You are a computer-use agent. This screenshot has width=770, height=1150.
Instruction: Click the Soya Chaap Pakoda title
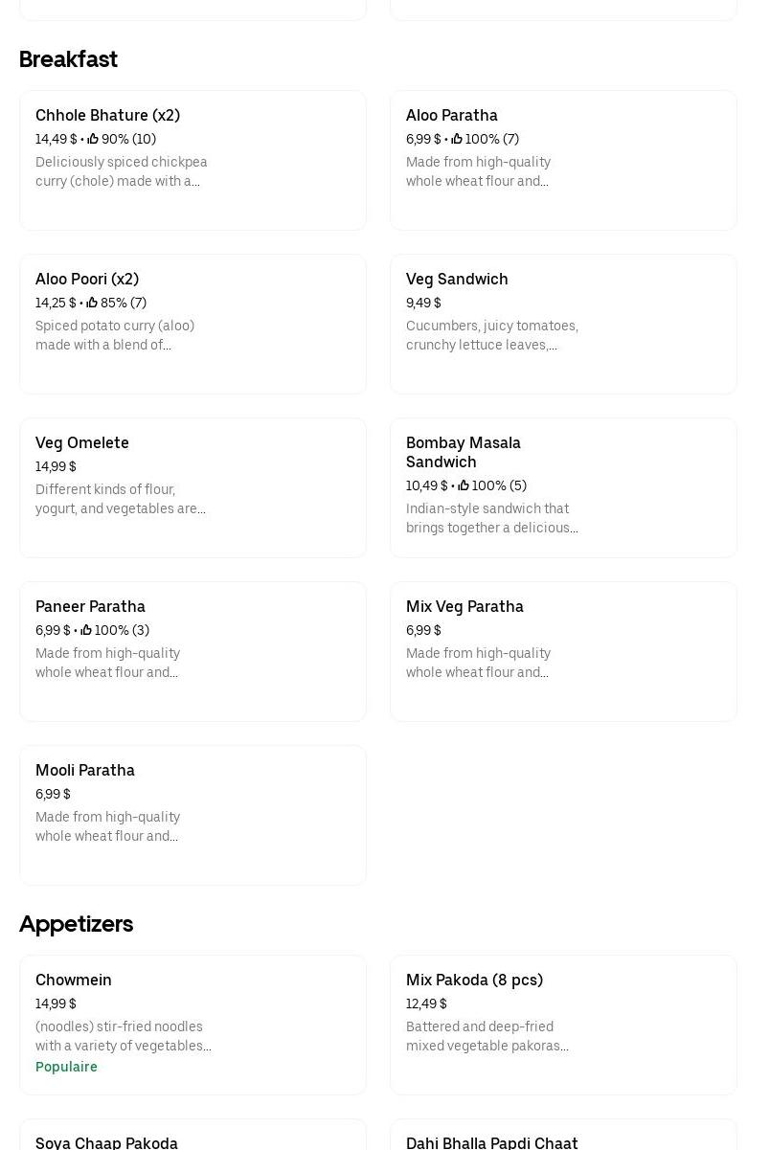[x=106, y=1142]
